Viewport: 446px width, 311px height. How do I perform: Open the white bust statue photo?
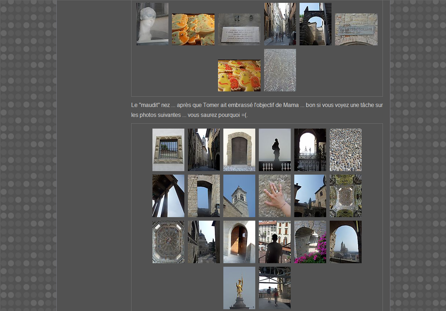[x=152, y=24]
